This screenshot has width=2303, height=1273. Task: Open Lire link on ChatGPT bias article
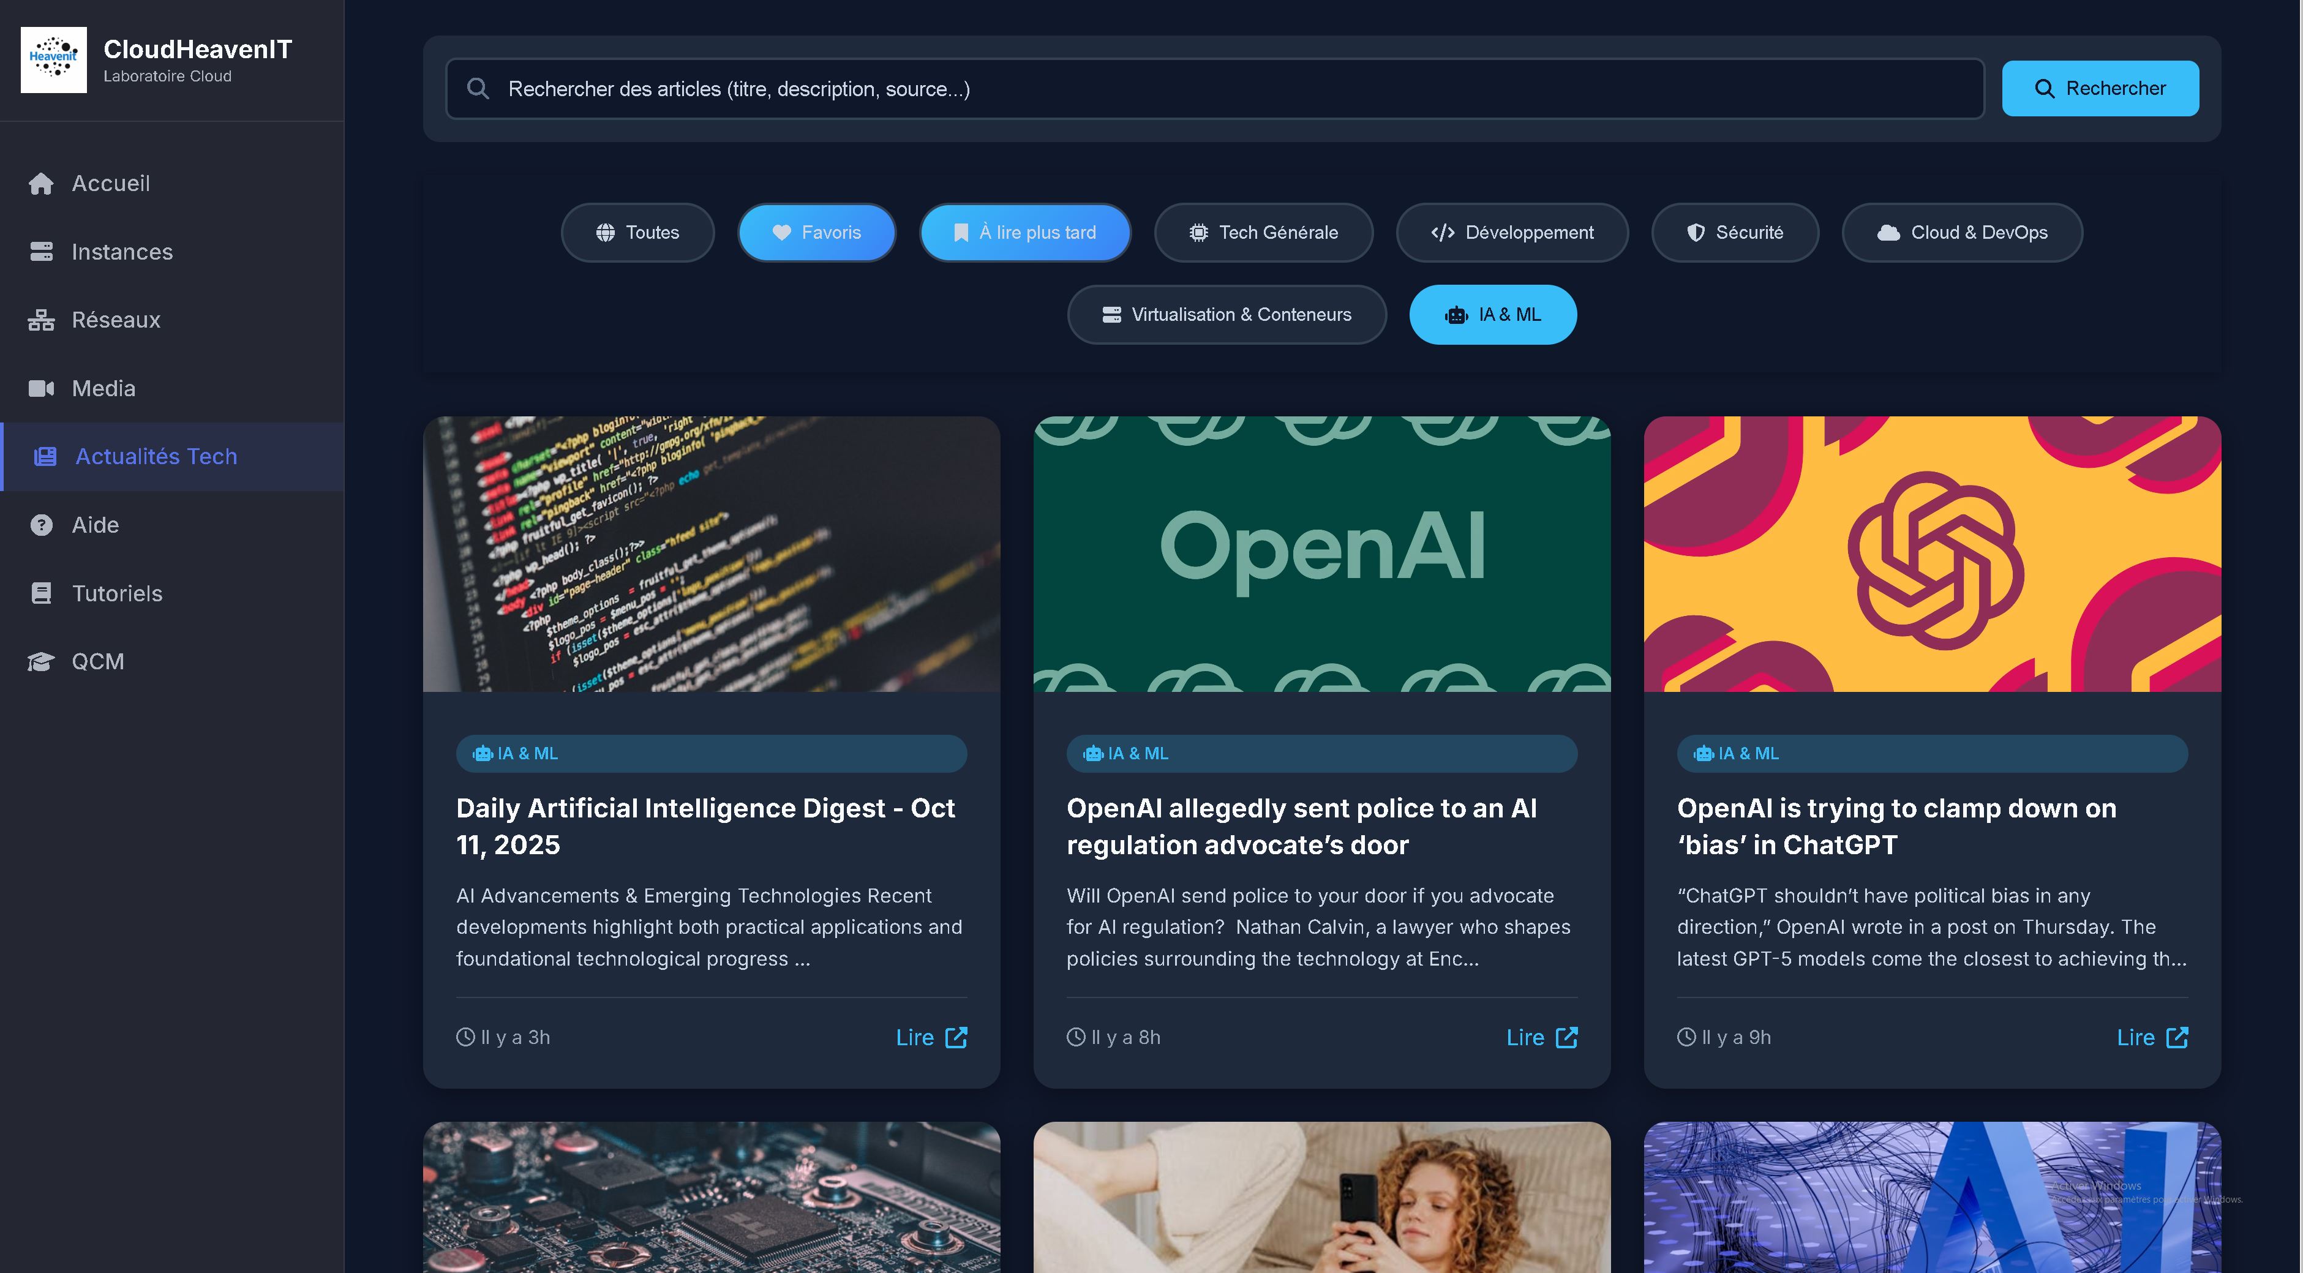[2153, 1037]
